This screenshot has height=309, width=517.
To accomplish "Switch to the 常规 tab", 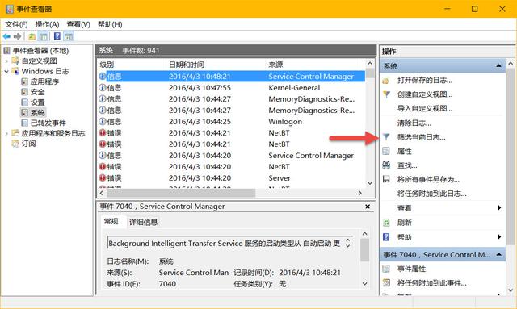I will 111,221.
